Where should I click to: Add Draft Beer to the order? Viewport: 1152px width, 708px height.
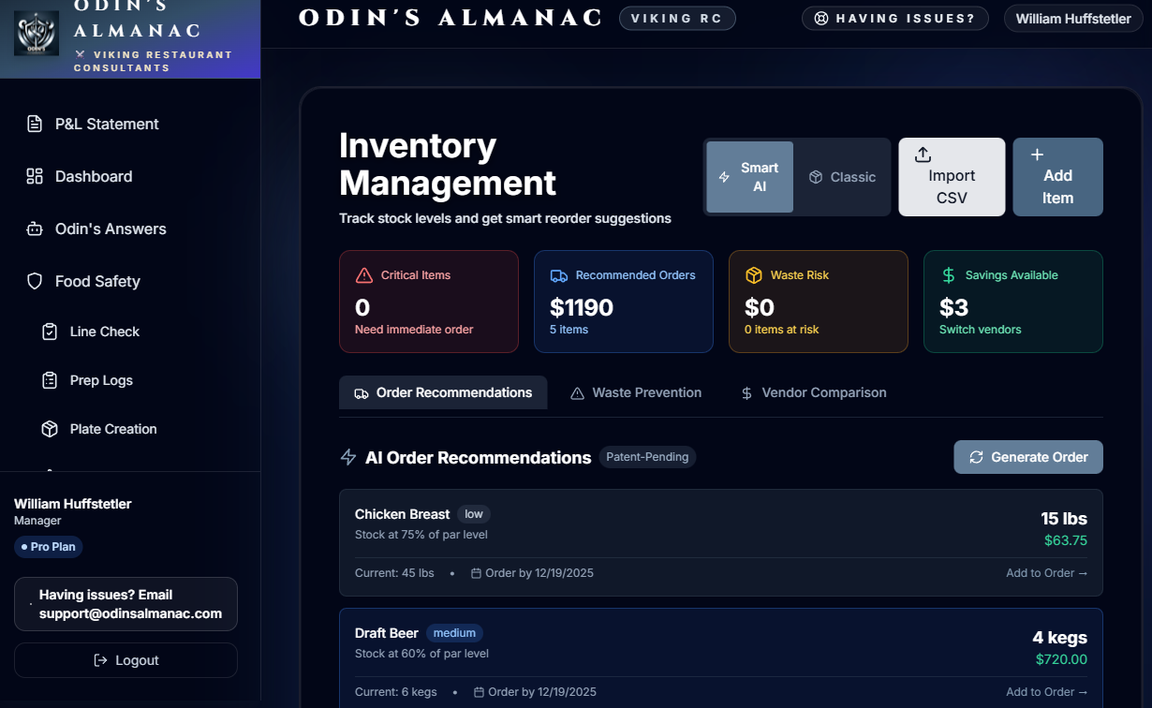pyautogui.click(x=1046, y=692)
